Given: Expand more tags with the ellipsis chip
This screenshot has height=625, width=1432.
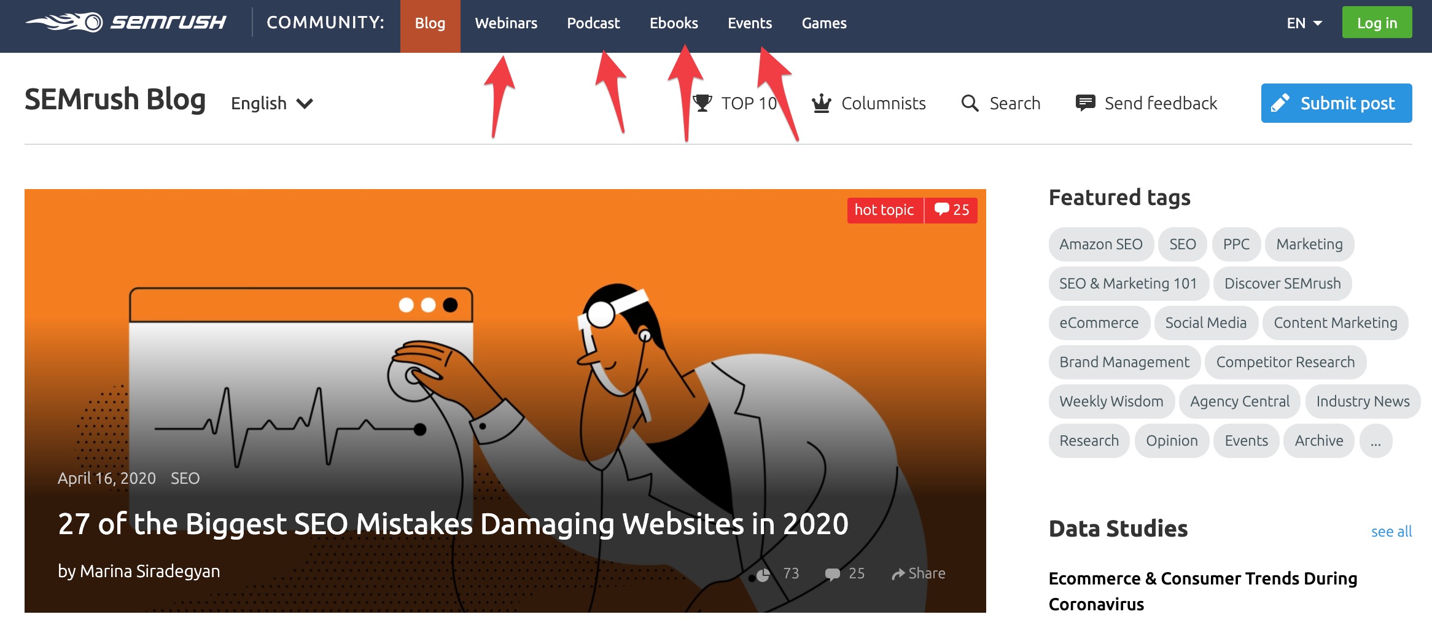Looking at the screenshot, I should coord(1376,441).
